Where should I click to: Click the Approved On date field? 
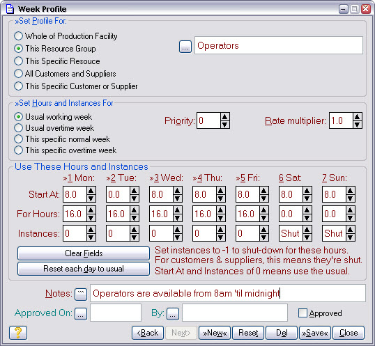tap(116, 313)
